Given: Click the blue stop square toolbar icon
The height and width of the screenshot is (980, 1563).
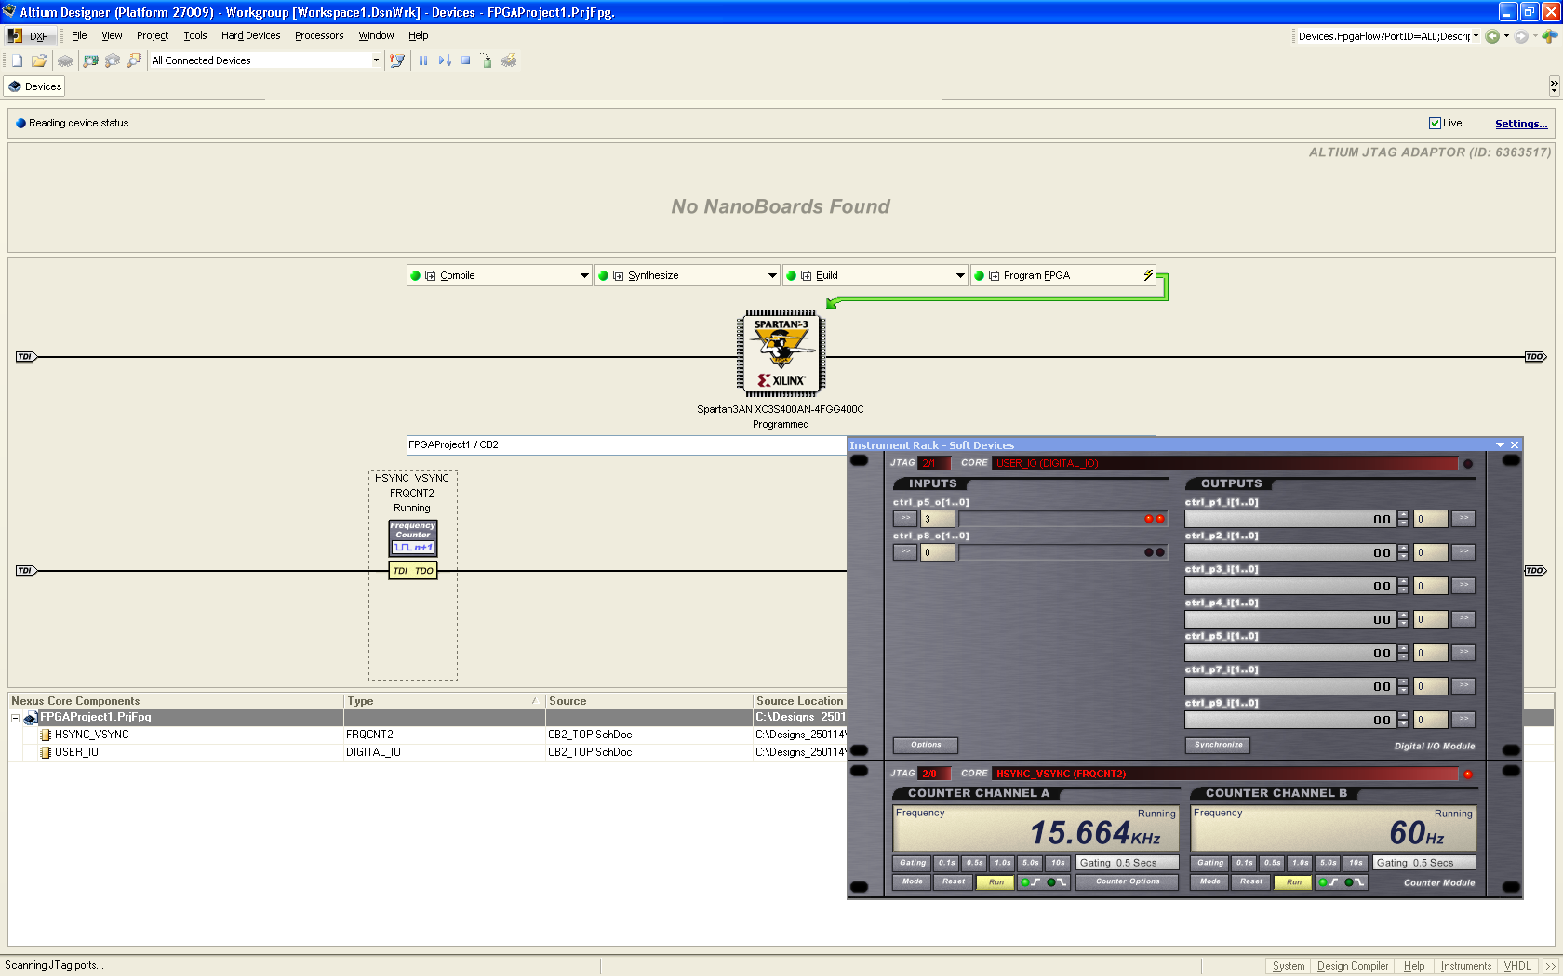Looking at the screenshot, I should tap(466, 60).
